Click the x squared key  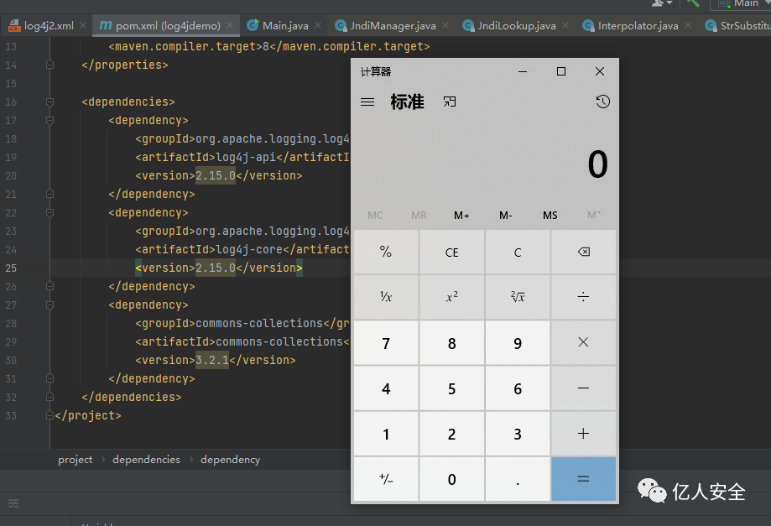(452, 297)
